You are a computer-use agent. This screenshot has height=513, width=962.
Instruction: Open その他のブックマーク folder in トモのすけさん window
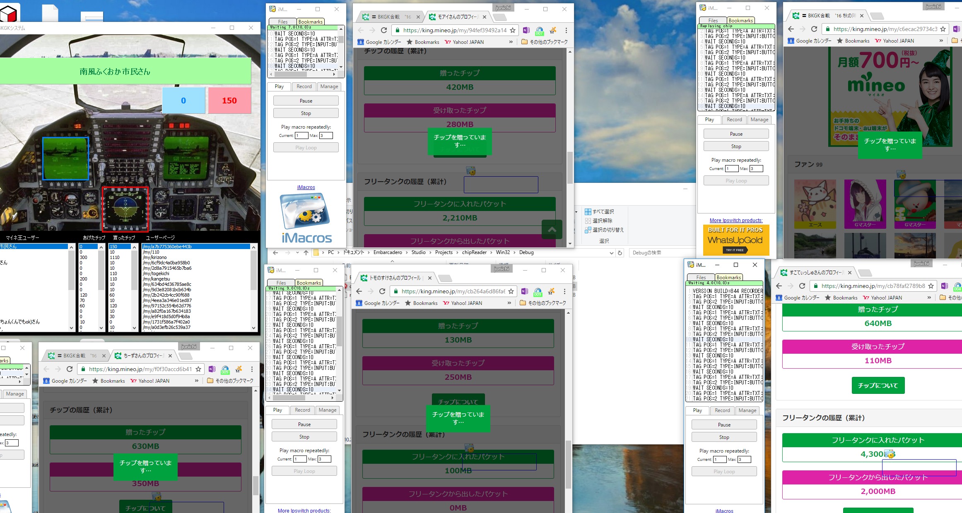(543, 303)
